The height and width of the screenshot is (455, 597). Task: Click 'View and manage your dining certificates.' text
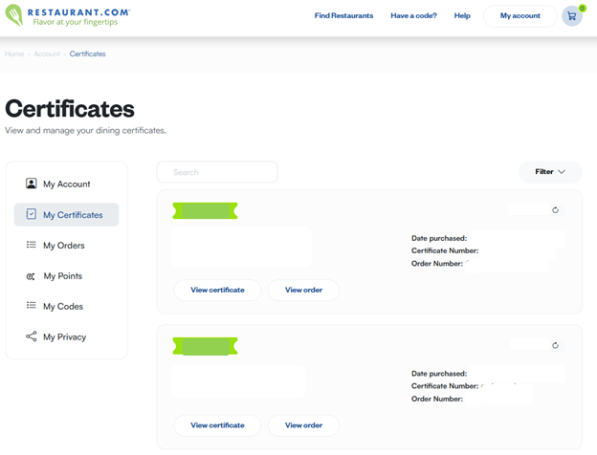coord(86,131)
